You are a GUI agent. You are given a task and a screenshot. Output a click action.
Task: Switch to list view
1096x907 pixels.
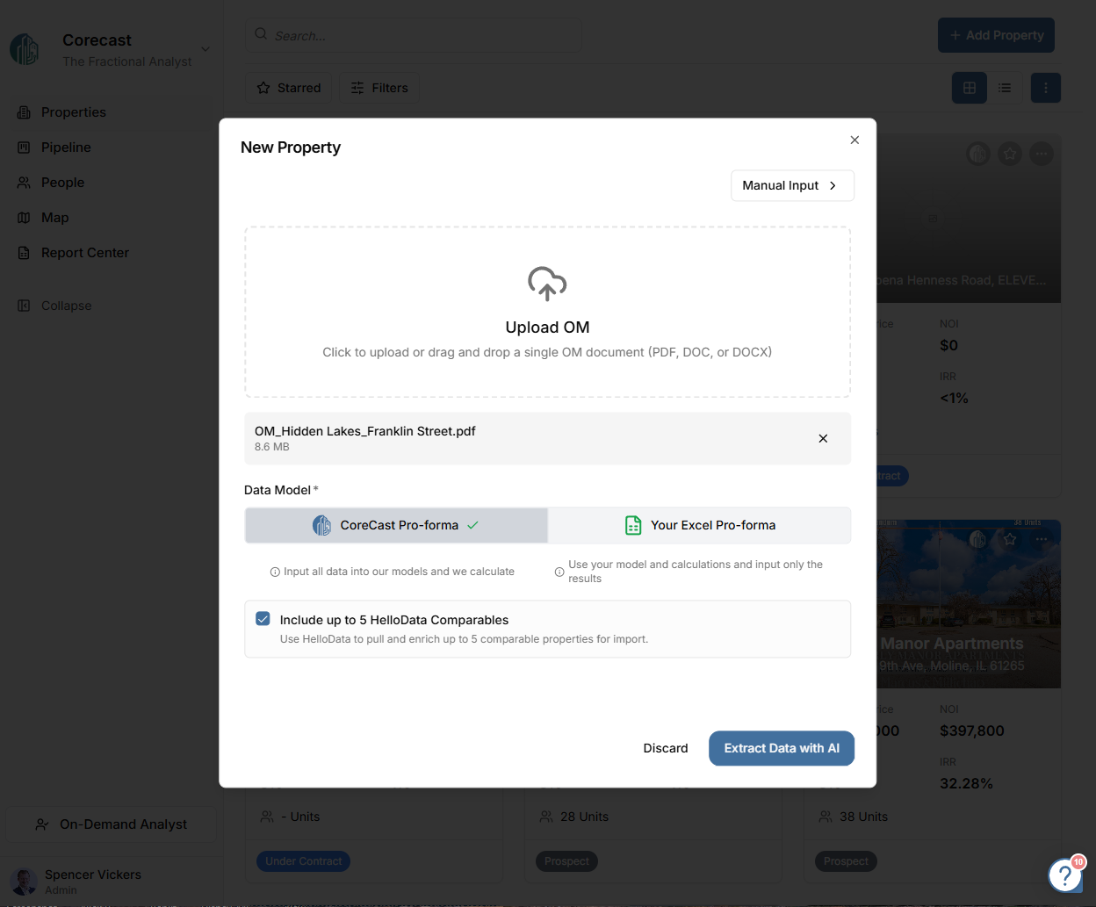[1005, 88]
